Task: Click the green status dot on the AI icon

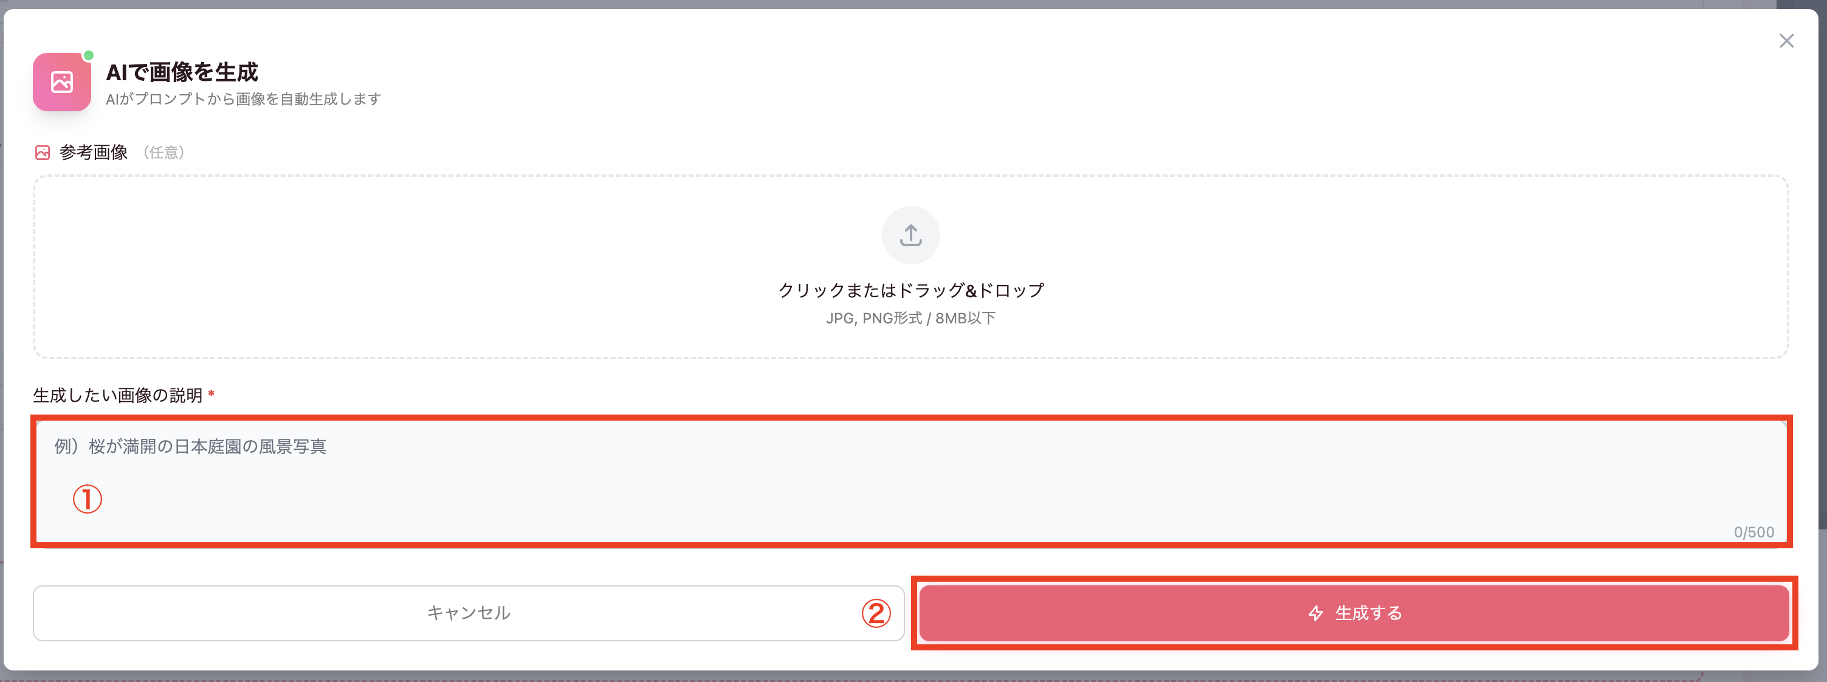Action: [88, 54]
